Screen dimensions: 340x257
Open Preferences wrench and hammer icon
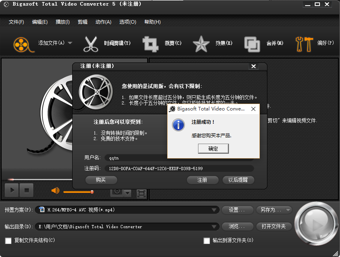[304, 44]
